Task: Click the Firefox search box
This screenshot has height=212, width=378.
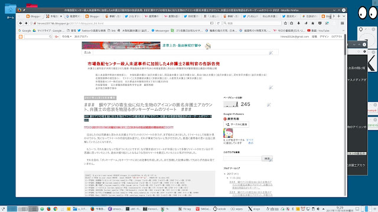Action: (x=252, y=24)
